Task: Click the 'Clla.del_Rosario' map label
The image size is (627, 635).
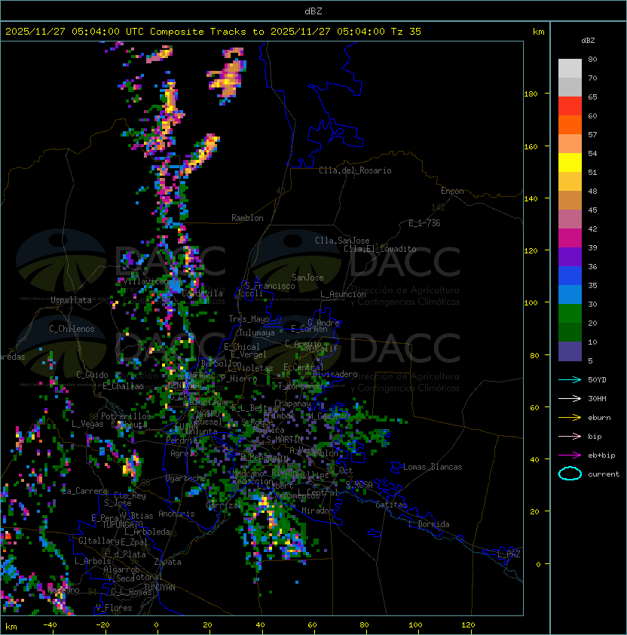Action: click(x=355, y=170)
